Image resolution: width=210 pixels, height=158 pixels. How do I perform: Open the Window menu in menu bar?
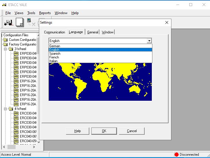(x=61, y=13)
